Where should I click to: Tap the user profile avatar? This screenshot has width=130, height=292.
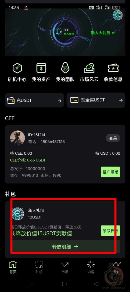(x=17, y=138)
